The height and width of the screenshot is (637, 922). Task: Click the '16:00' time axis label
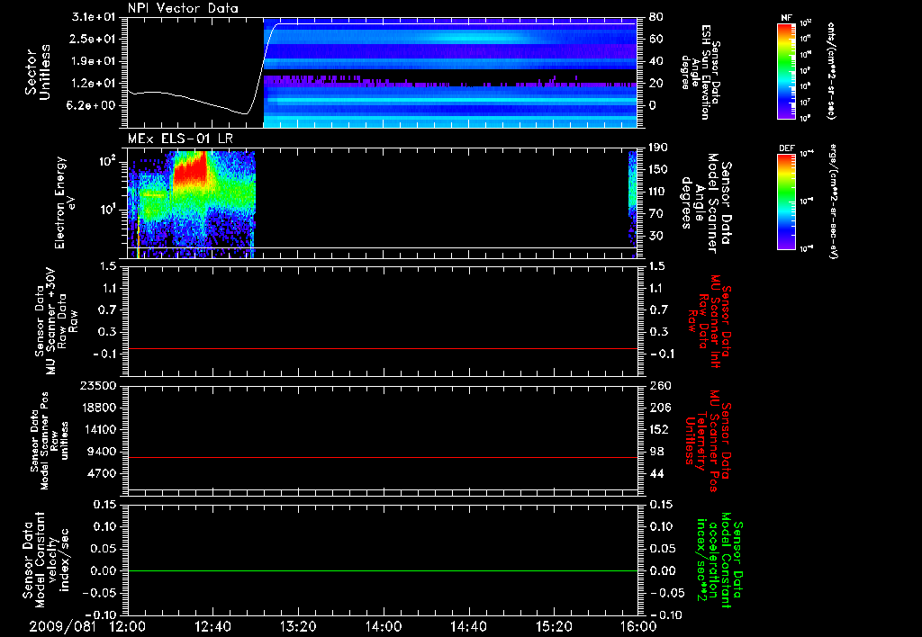click(x=638, y=627)
